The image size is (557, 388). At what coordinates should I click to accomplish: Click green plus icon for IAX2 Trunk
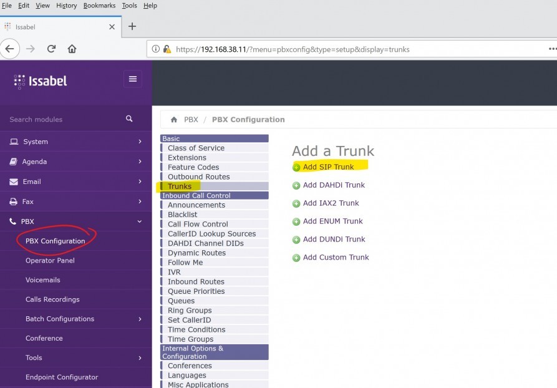click(296, 203)
